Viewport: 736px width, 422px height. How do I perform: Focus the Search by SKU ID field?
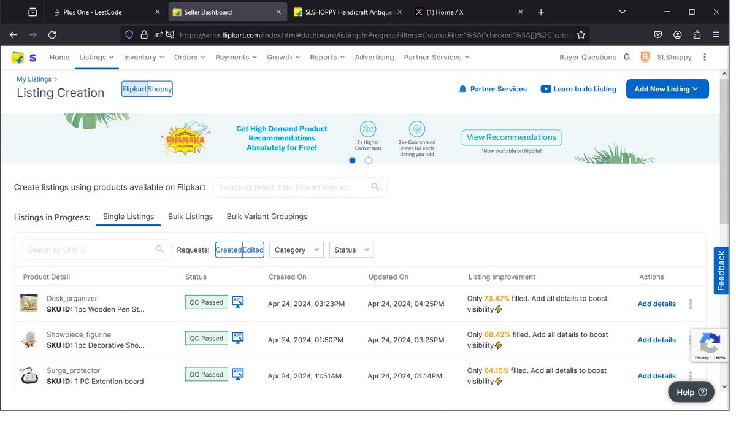pyautogui.click(x=96, y=250)
